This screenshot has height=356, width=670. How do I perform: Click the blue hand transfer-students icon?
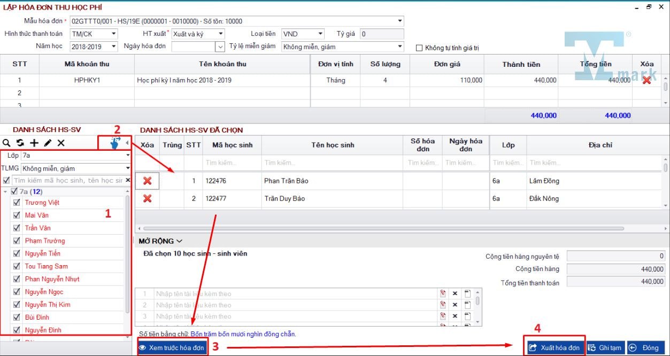[114, 143]
